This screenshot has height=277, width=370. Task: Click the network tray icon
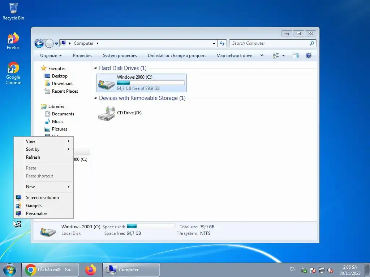coord(321,271)
